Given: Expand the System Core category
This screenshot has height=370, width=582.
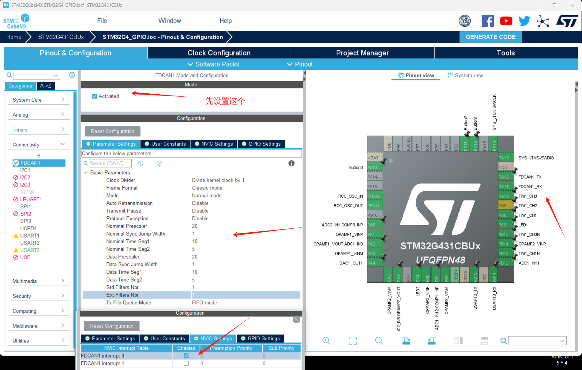Looking at the screenshot, I should coord(39,100).
